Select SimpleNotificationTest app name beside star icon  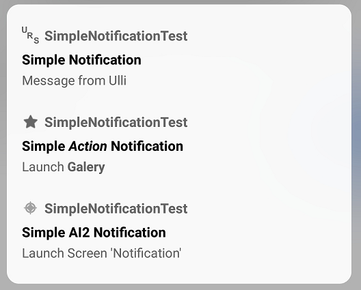pos(116,122)
